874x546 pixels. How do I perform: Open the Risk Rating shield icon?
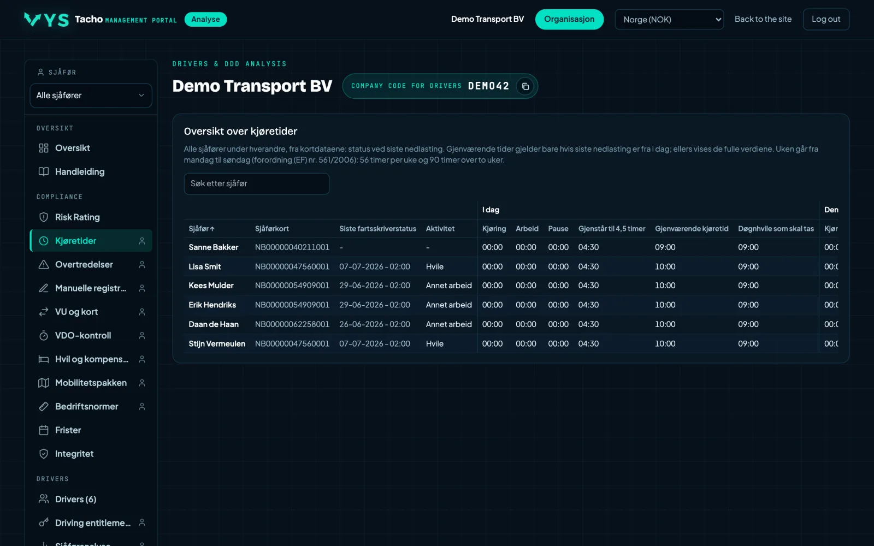pos(44,217)
